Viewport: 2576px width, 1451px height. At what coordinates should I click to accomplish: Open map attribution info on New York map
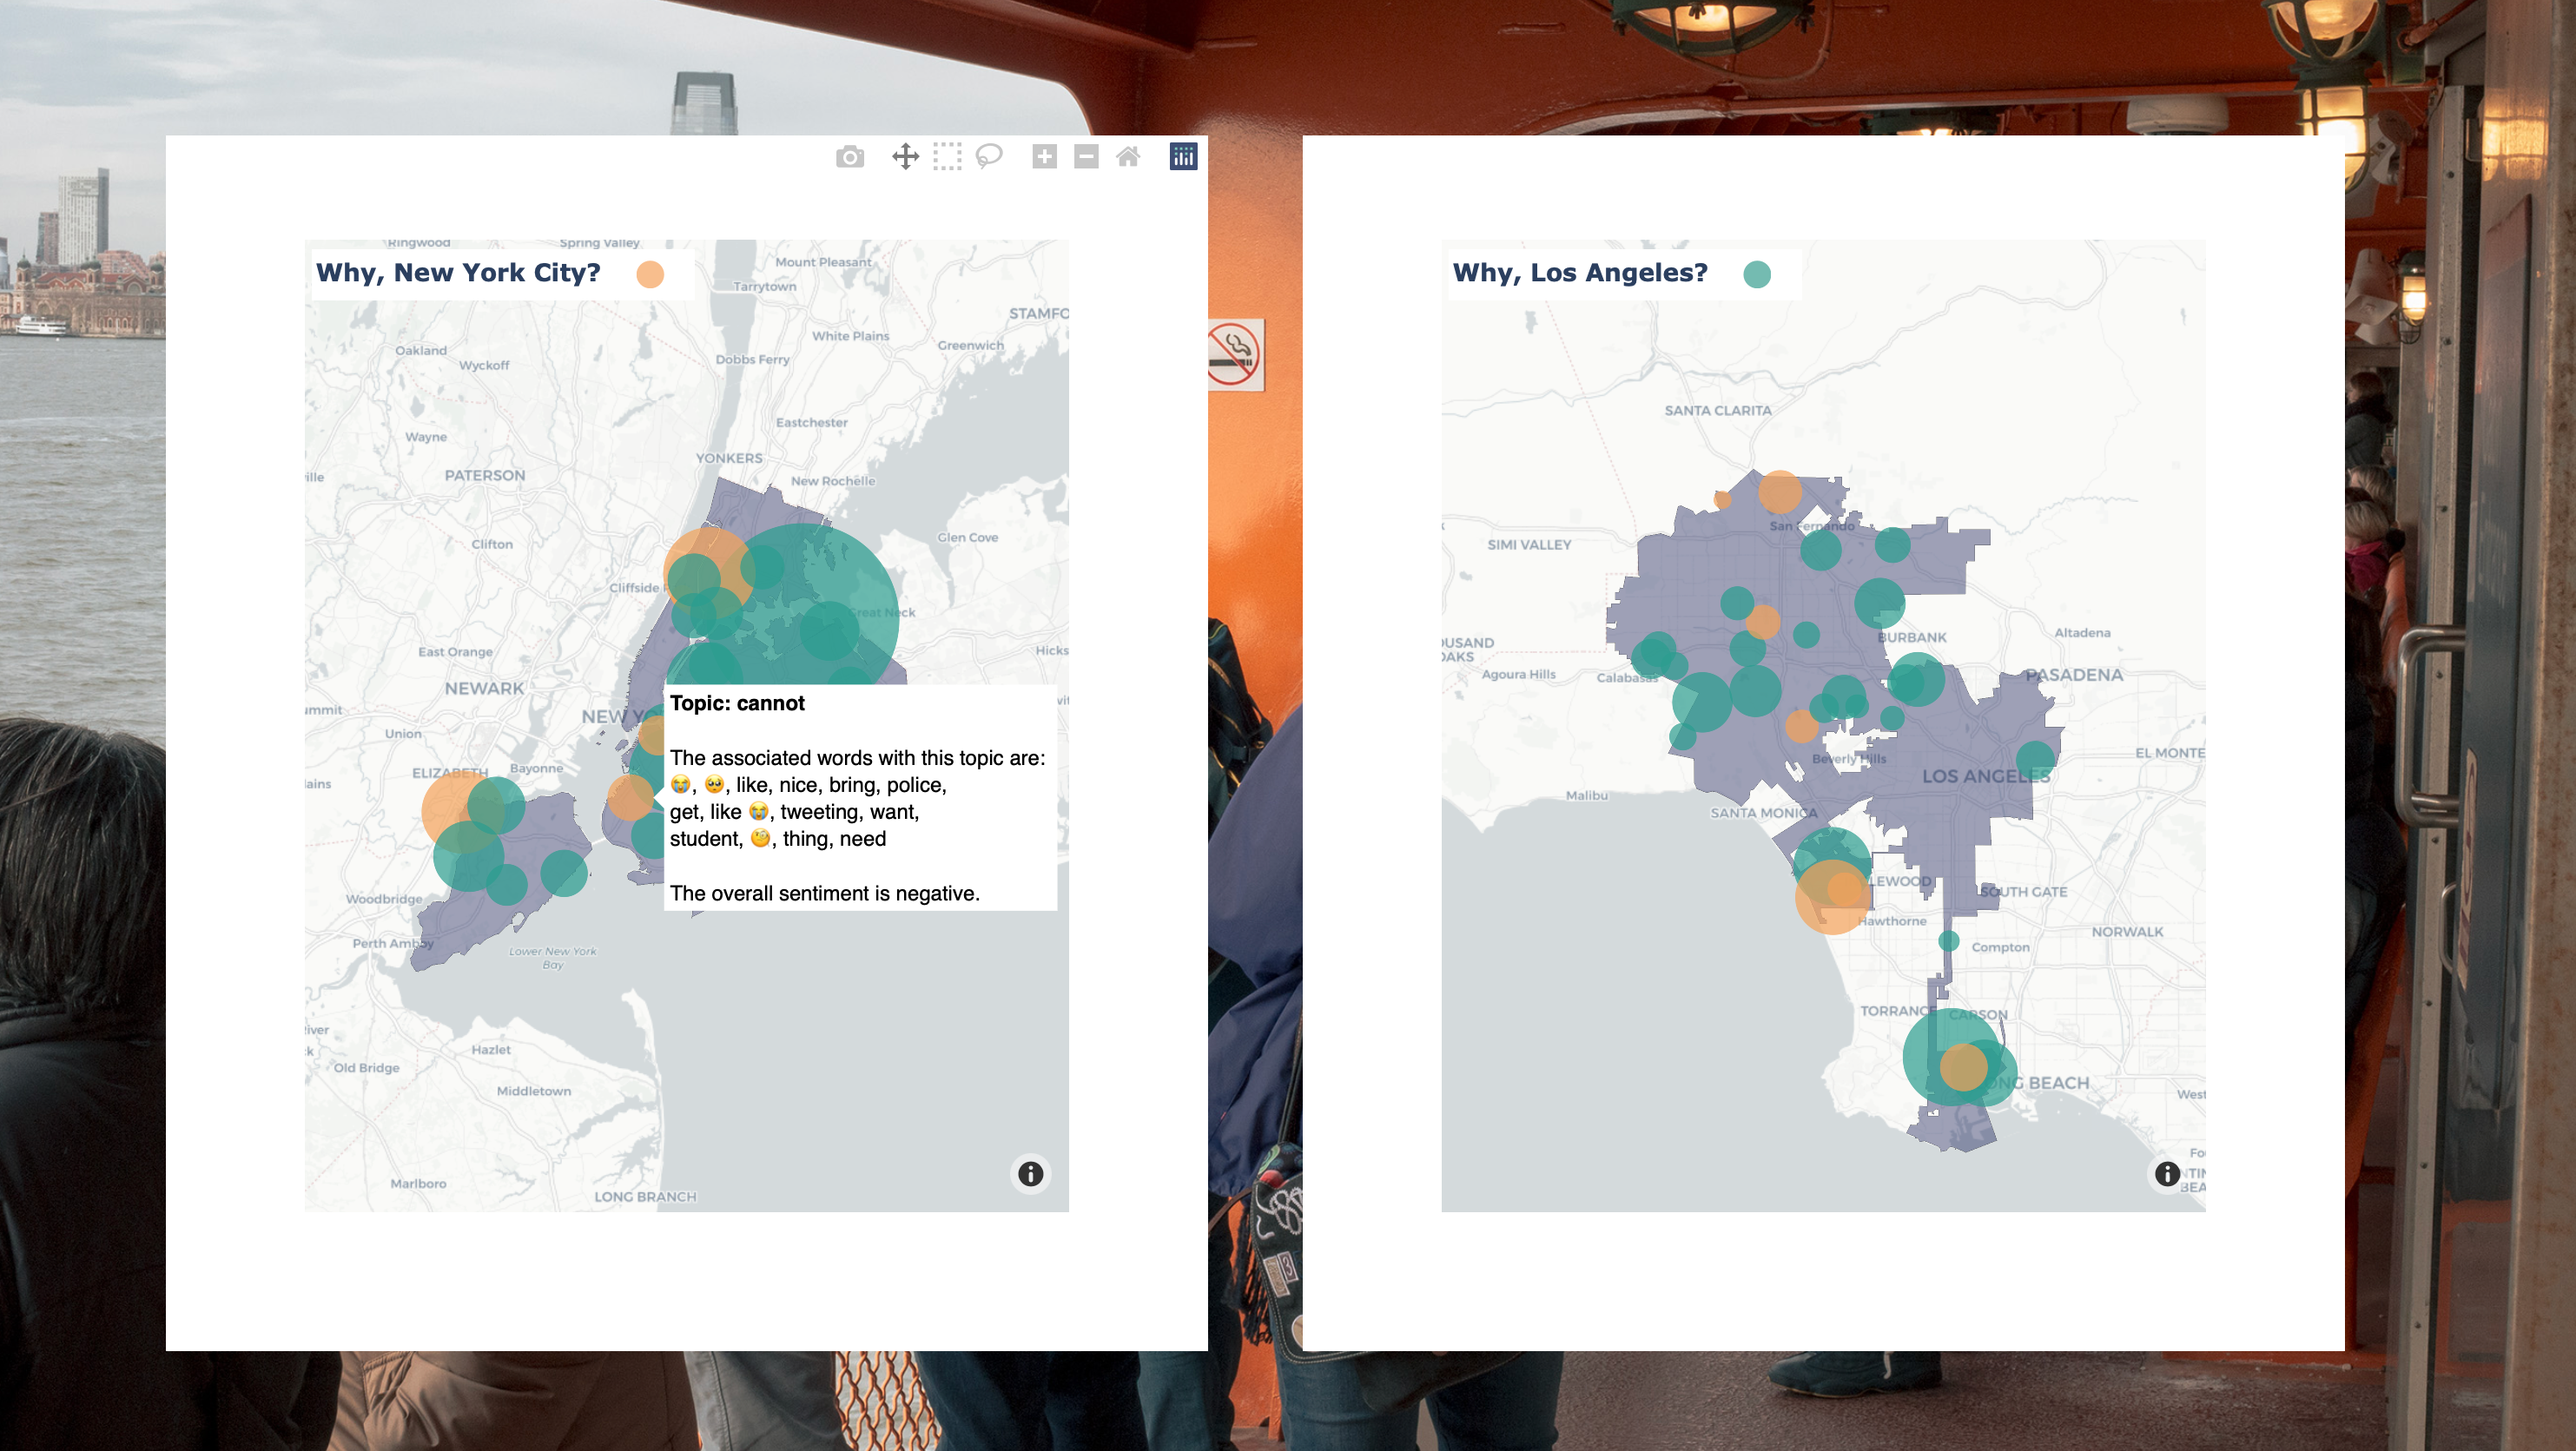[1030, 1174]
